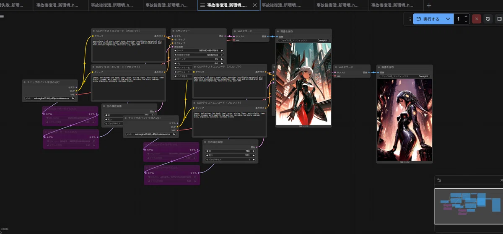Collapse the Kサンプラー node via its dot
The width and height of the screenshot is (503, 234).
[x=174, y=31]
